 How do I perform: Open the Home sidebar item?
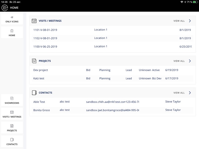12,33
